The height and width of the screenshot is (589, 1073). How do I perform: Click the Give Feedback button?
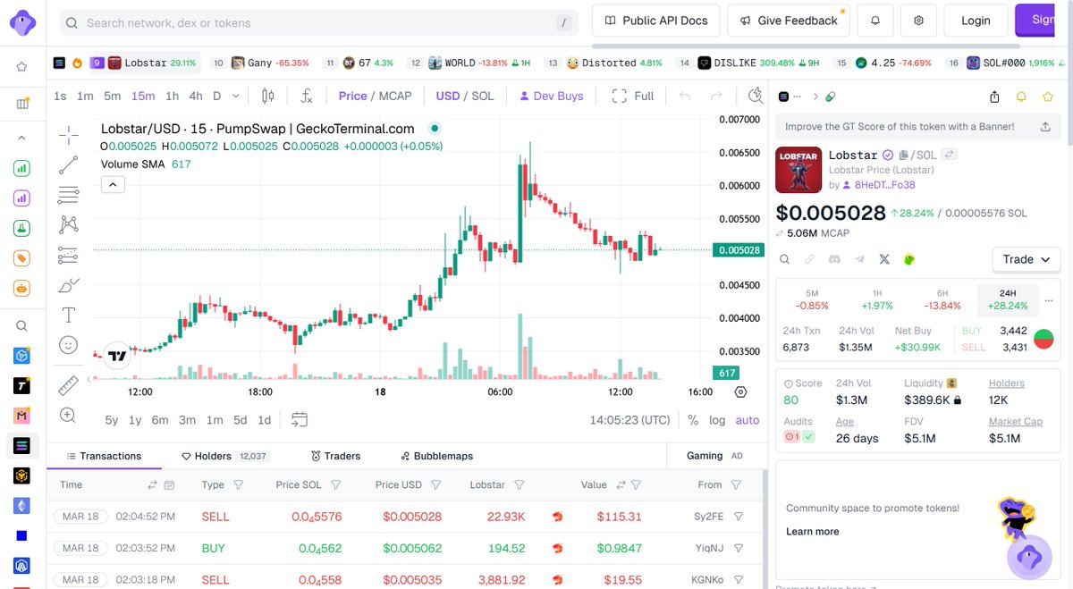point(789,21)
